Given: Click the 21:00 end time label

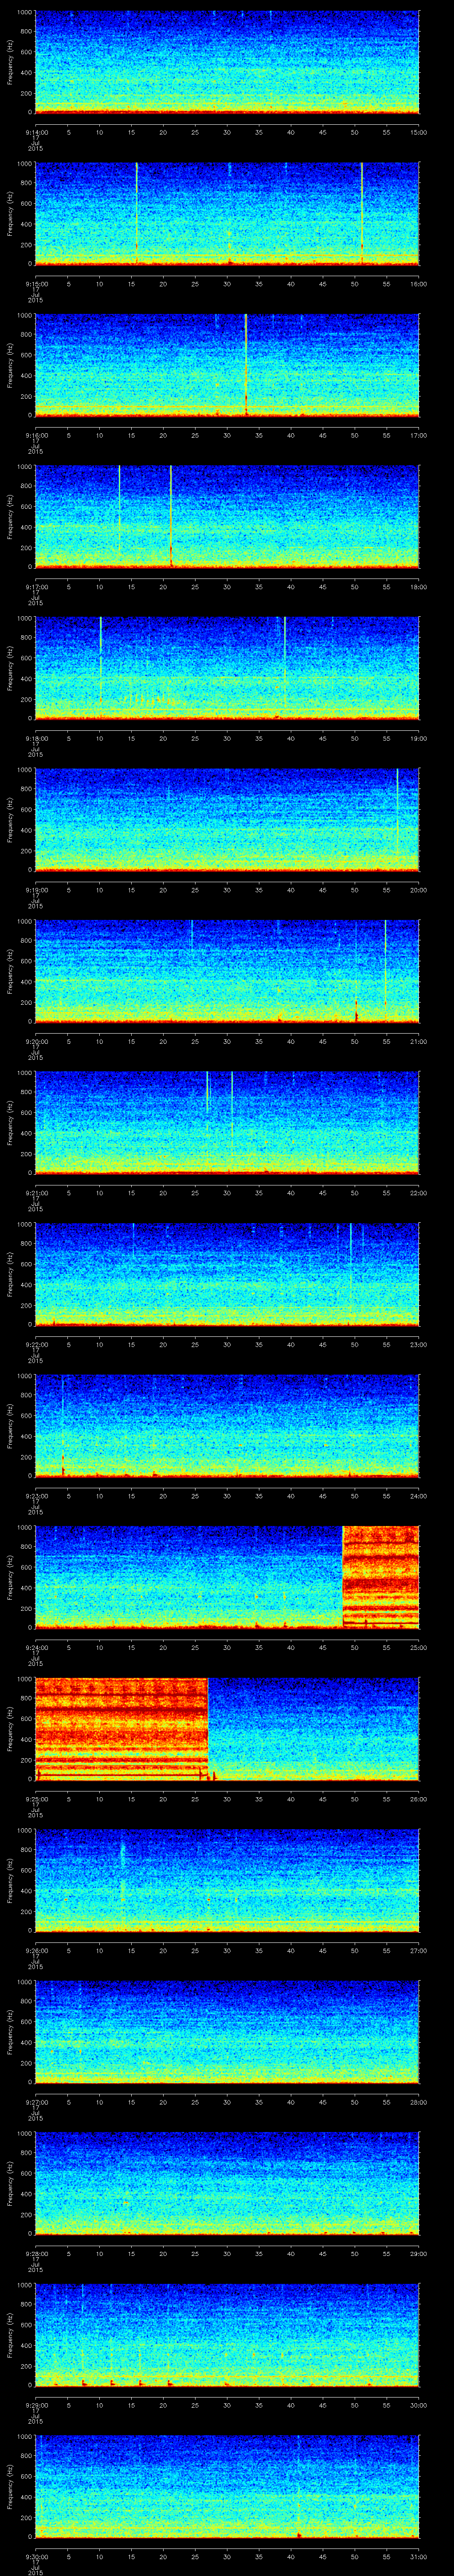Looking at the screenshot, I should click(419, 1042).
